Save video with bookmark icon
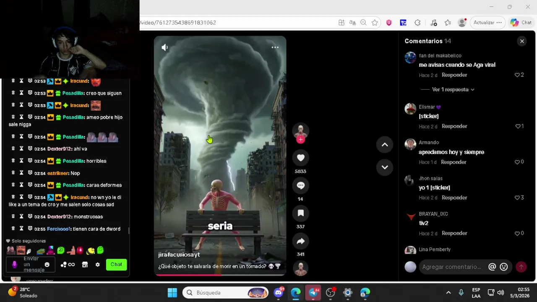The width and height of the screenshot is (537, 302). click(300, 213)
